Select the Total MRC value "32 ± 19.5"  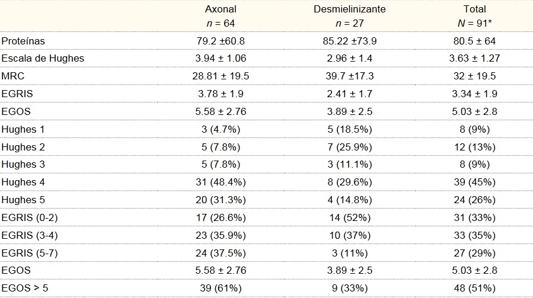tap(474, 76)
